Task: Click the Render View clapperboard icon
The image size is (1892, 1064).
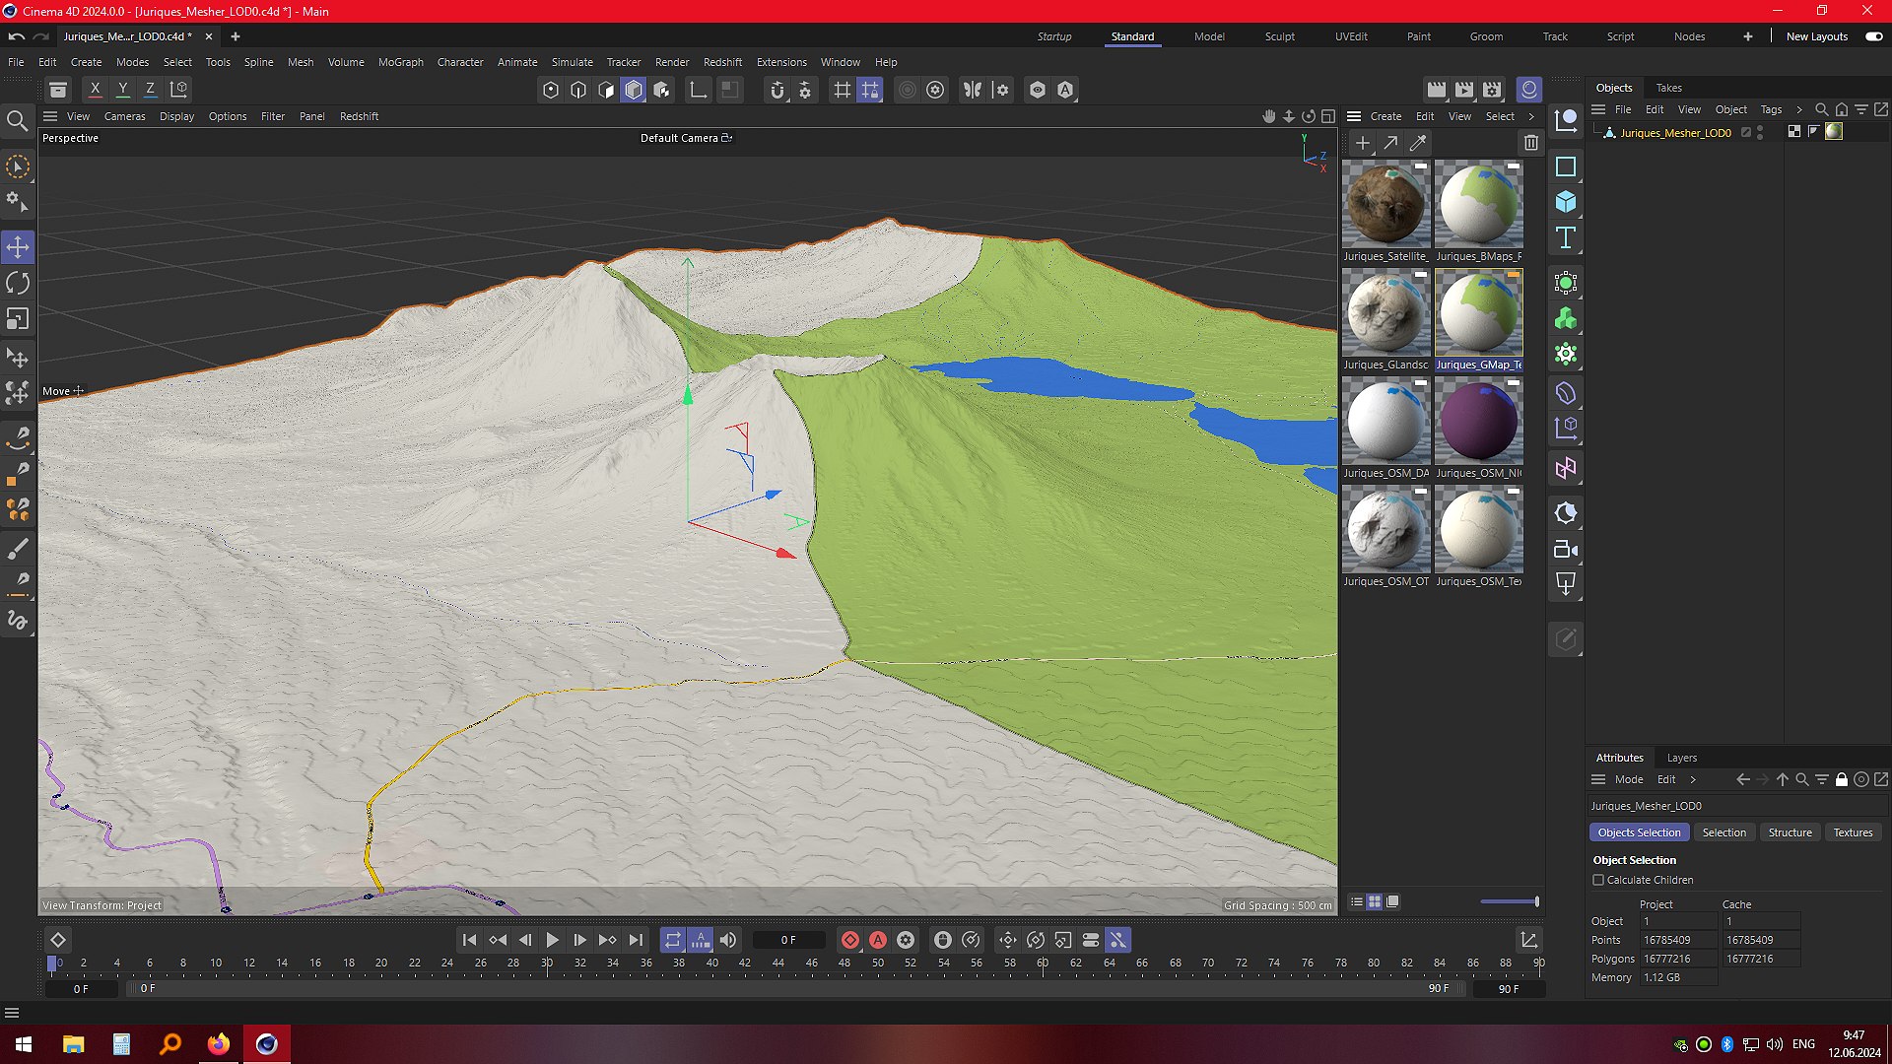Action: click(x=1437, y=90)
